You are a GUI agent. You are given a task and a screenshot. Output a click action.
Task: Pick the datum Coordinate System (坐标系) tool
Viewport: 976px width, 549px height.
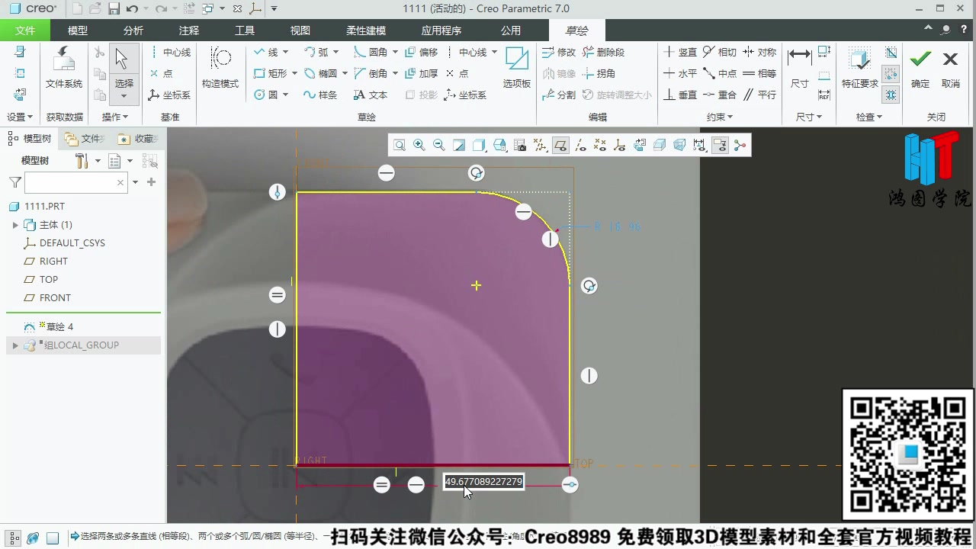(x=169, y=95)
